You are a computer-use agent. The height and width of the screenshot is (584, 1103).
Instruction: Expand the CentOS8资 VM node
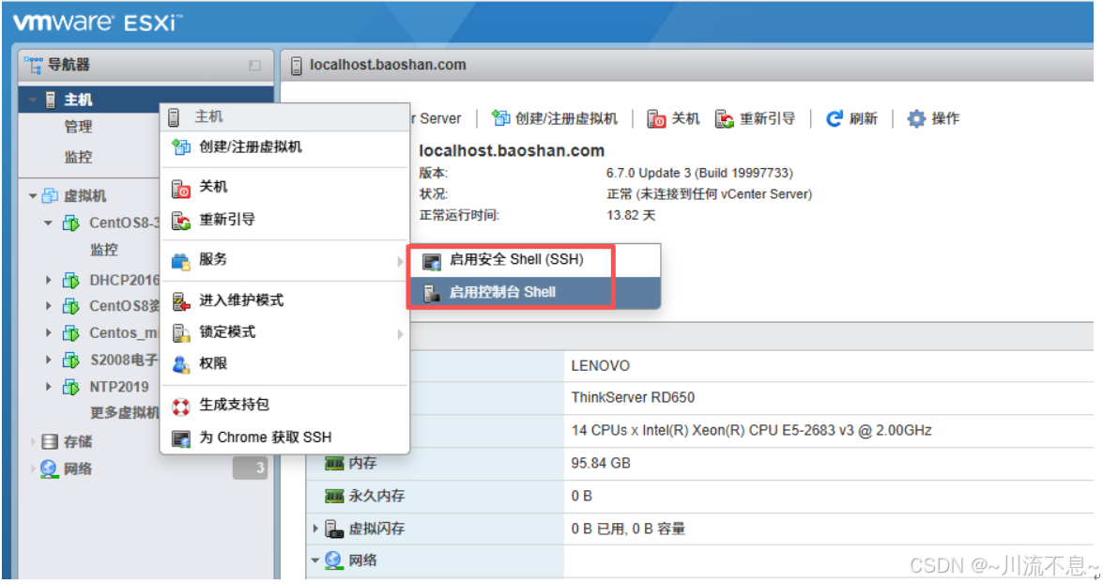(48, 306)
